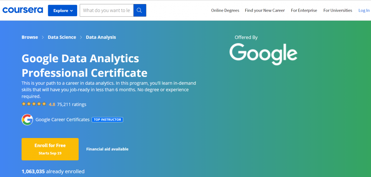
Task: Open the Data Science breadcrumb
Action: tap(62, 37)
